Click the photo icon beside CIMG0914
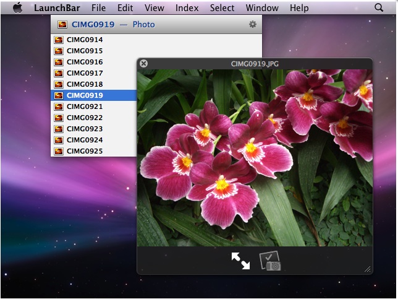Screen dimensions: 398x299 tap(59, 40)
